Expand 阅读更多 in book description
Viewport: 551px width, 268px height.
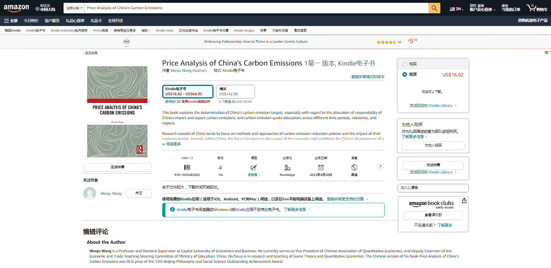(x=172, y=144)
